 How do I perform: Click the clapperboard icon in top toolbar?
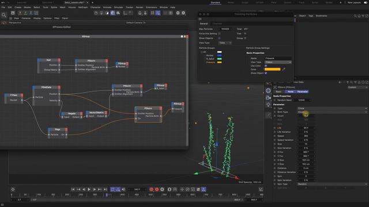13,13
